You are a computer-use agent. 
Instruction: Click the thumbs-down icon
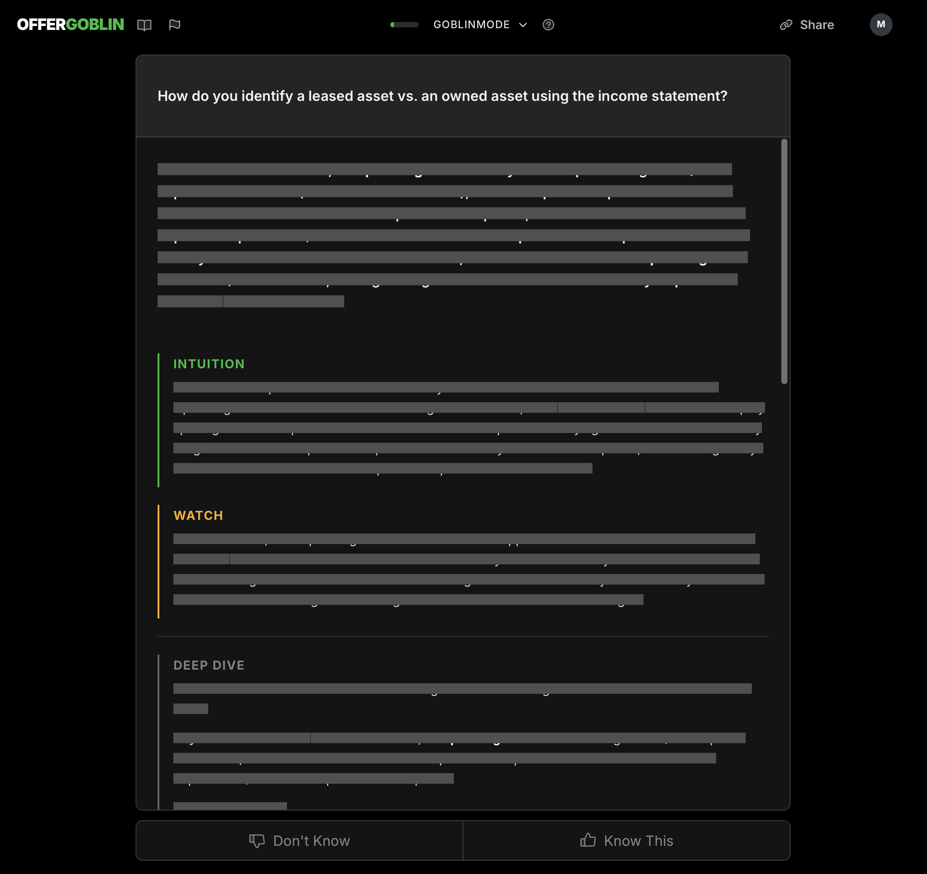(x=257, y=841)
